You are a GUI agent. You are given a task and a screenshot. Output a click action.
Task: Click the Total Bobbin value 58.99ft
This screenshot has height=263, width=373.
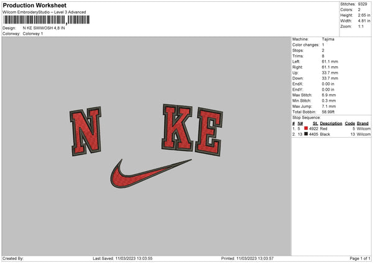click(328, 112)
